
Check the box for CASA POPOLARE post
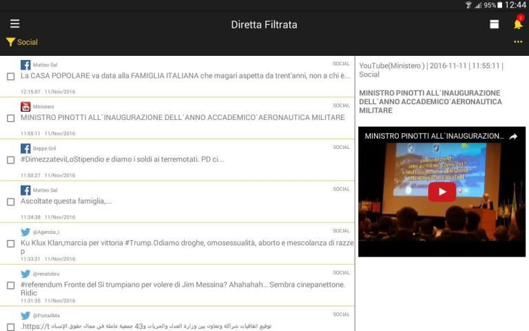[x=10, y=77]
